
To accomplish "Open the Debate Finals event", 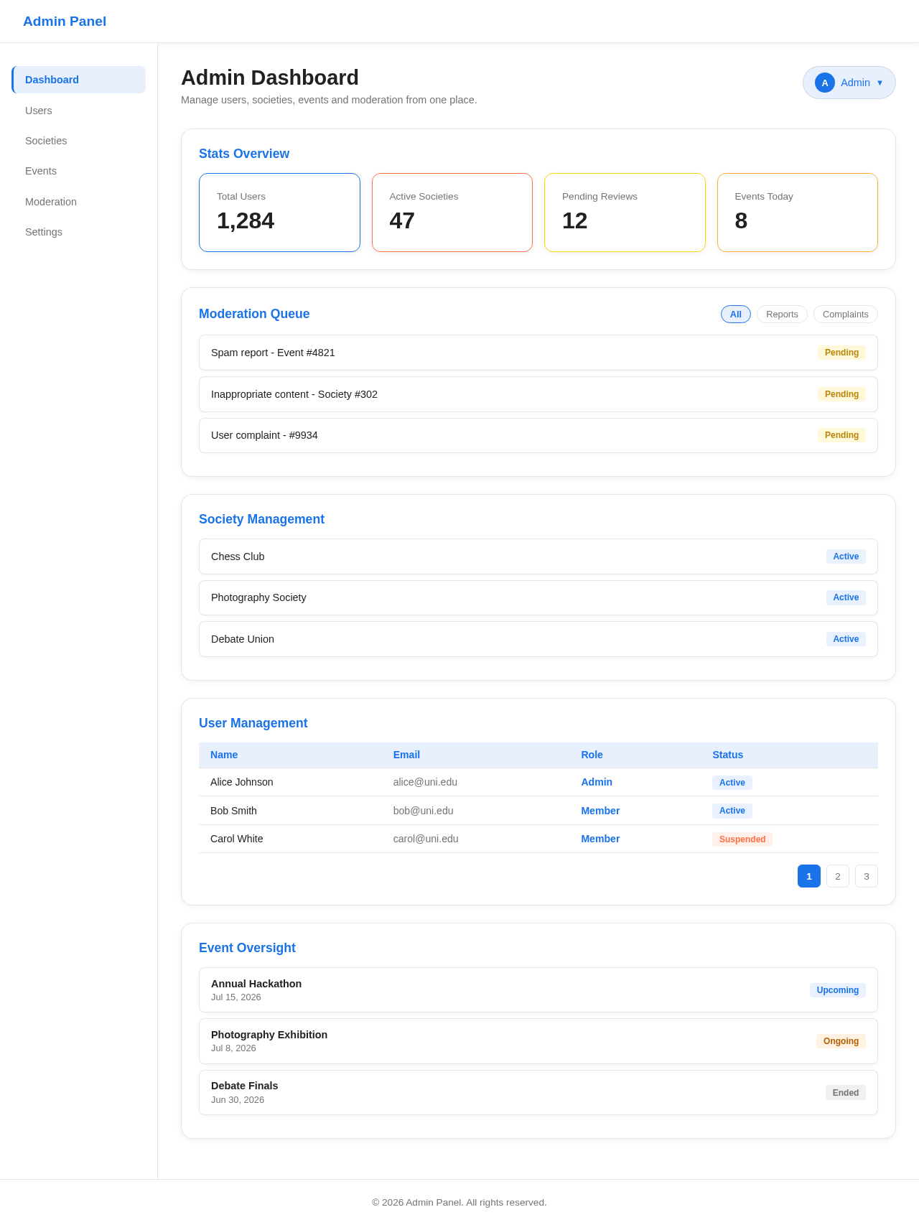I will click(x=538, y=1092).
